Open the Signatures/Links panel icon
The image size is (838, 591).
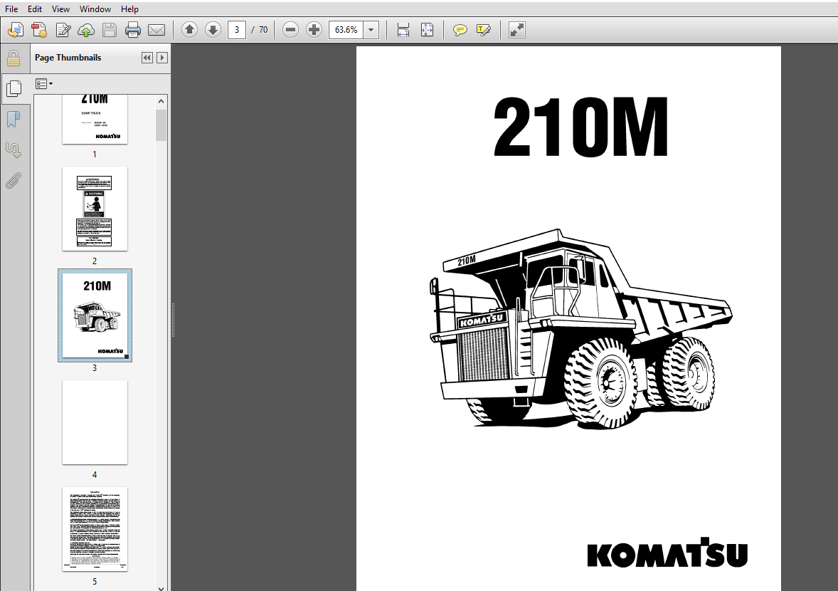14,150
